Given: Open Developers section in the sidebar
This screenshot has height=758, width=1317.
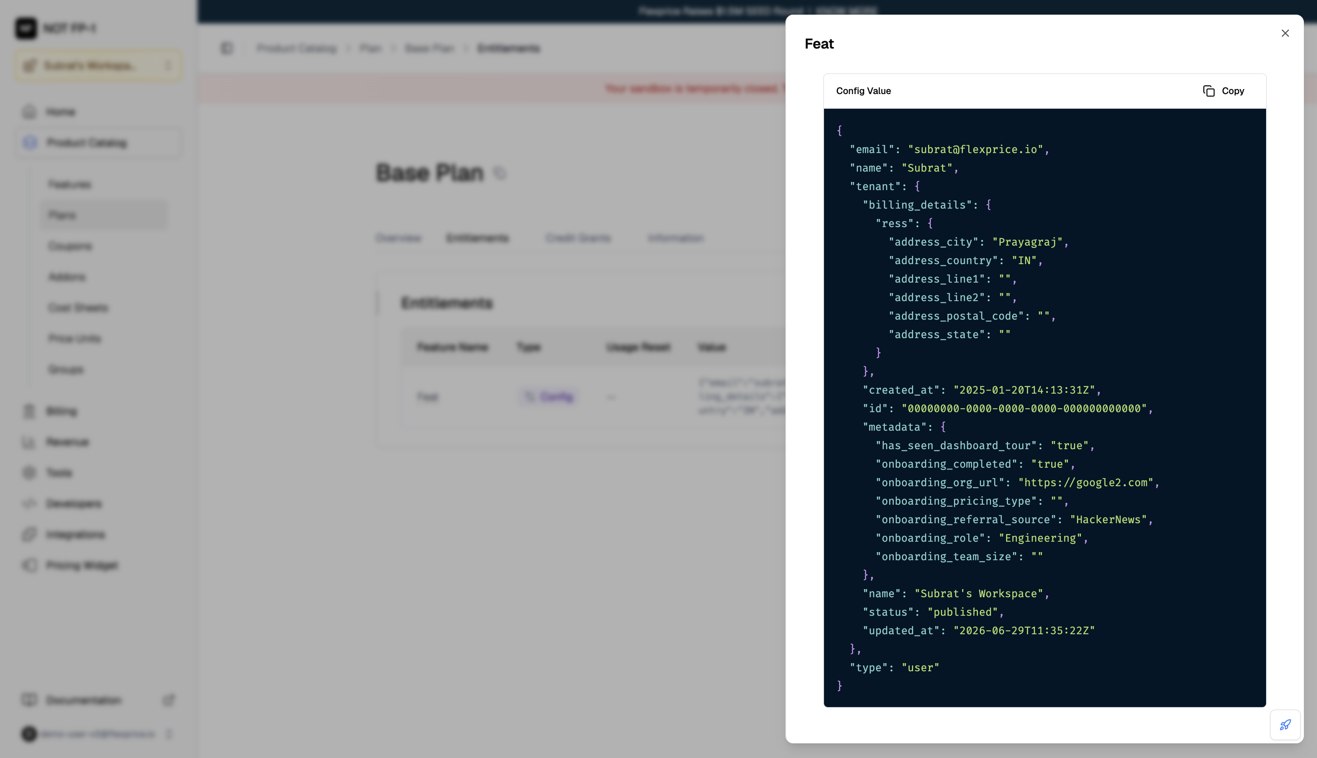Looking at the screenshot, I should click(x=98, y=504).
